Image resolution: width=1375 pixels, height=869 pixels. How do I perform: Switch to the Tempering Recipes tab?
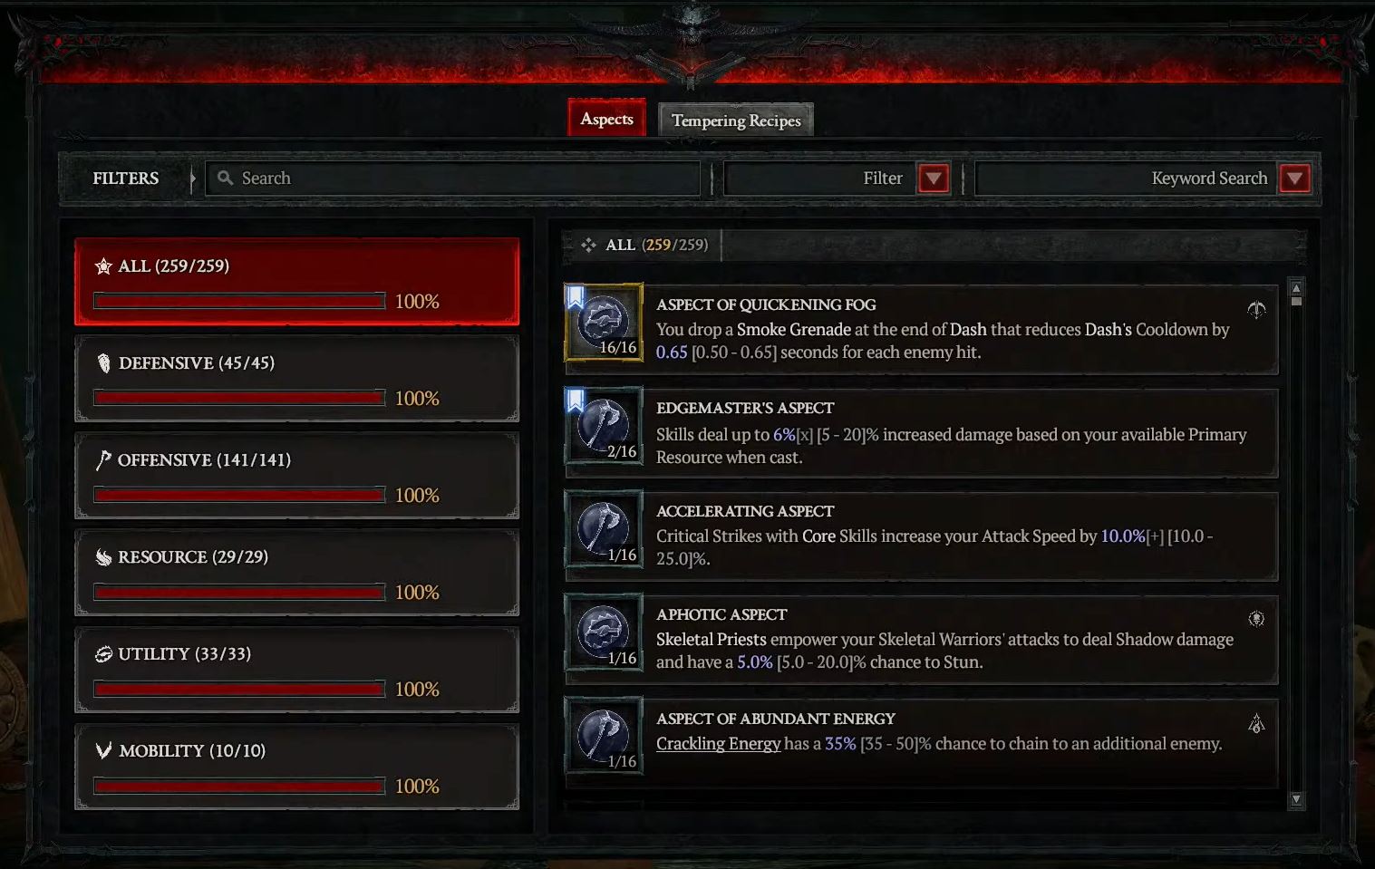pos(736,121)
